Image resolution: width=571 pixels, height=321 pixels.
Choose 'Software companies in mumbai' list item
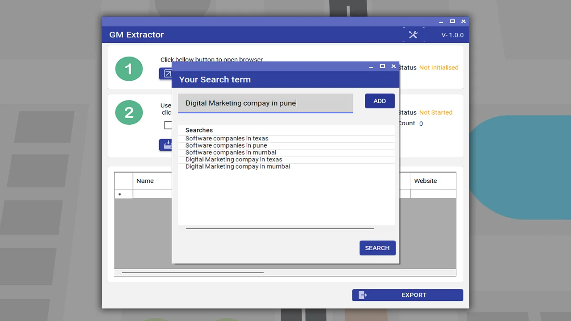point(231,152)
